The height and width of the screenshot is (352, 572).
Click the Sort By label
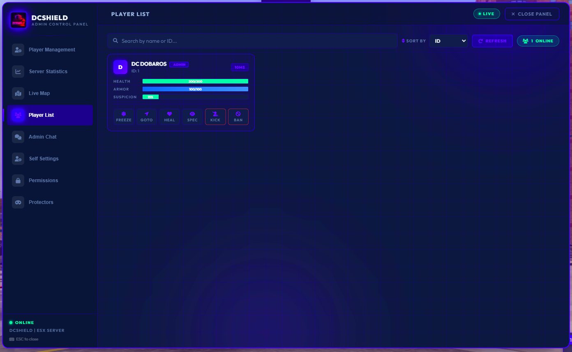coord(414,41)
